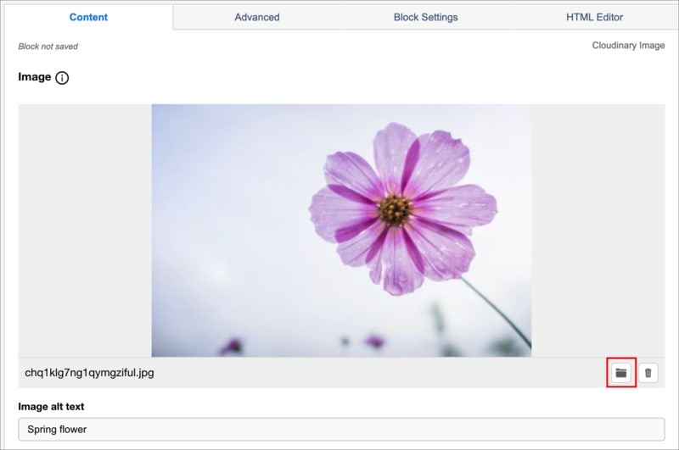Click the Image alt text field
This screenshot has height=450, width=679.
341,430
